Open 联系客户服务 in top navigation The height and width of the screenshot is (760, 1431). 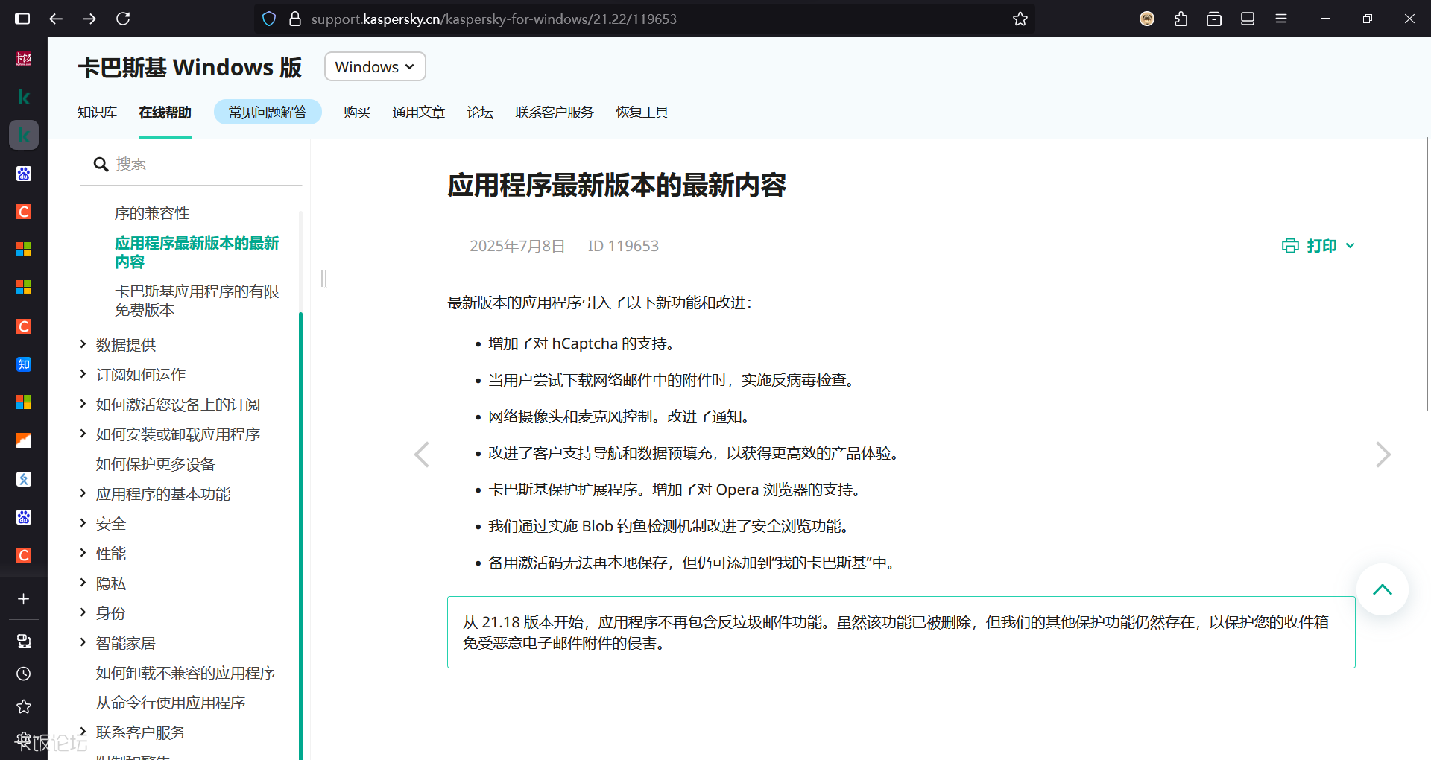click(x=555, y=113)
